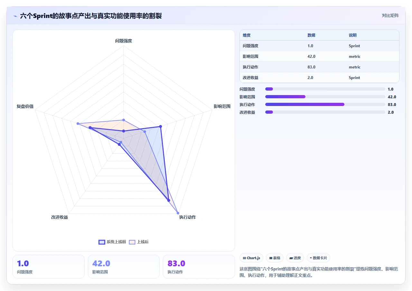Click the 对比矩阵 label in header
Screen dimensions: 412x291
pyautogui.click(x=390, y=16)
